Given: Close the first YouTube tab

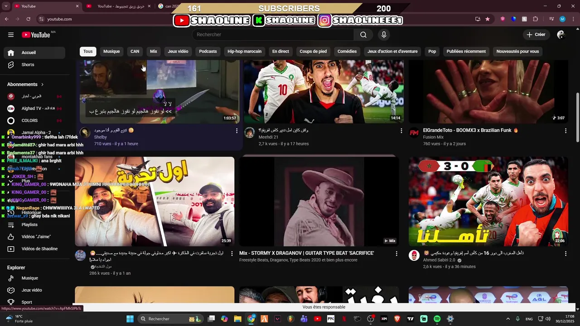Looking at the screenshot, I should [77, 6].
